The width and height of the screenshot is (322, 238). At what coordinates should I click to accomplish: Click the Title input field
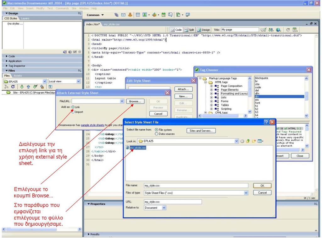pos(240,30)
